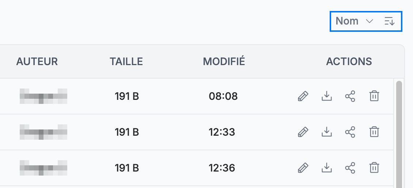Select the row modified at 12:36
413x188 pixels.
tap(197, 168)
